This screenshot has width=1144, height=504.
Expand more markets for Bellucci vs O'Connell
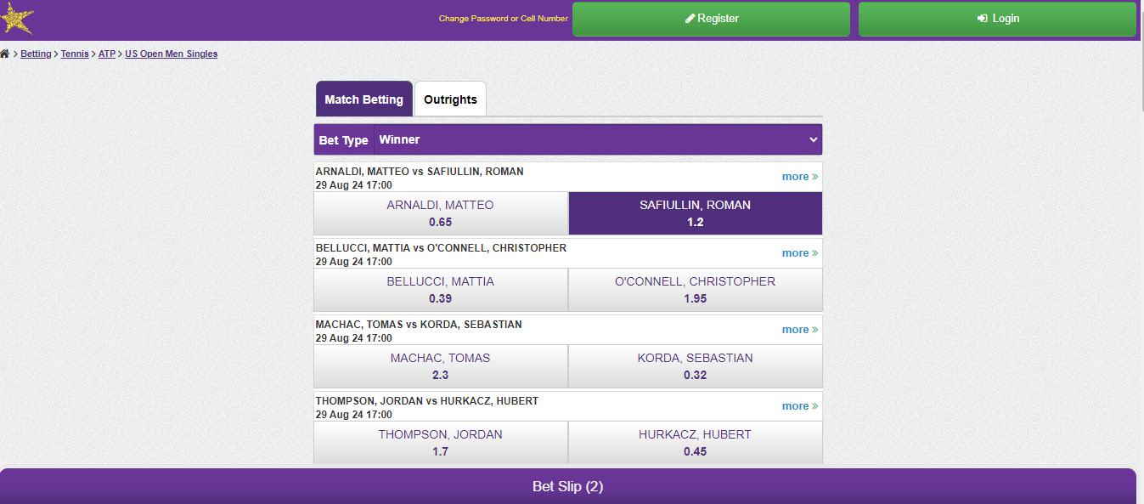[x=798, y=252]
